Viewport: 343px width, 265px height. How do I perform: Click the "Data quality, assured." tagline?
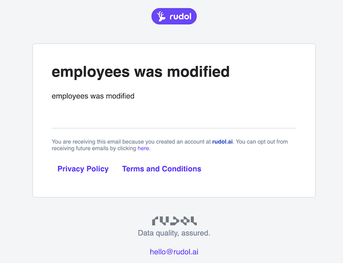[174, 233]
